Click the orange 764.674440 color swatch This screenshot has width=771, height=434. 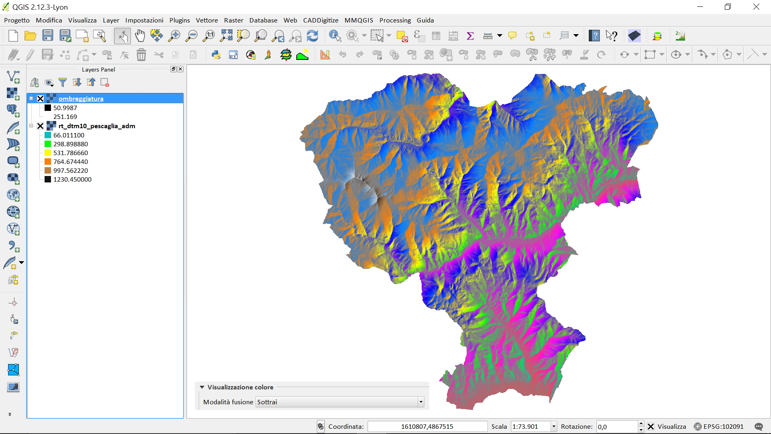coord(48,162)
